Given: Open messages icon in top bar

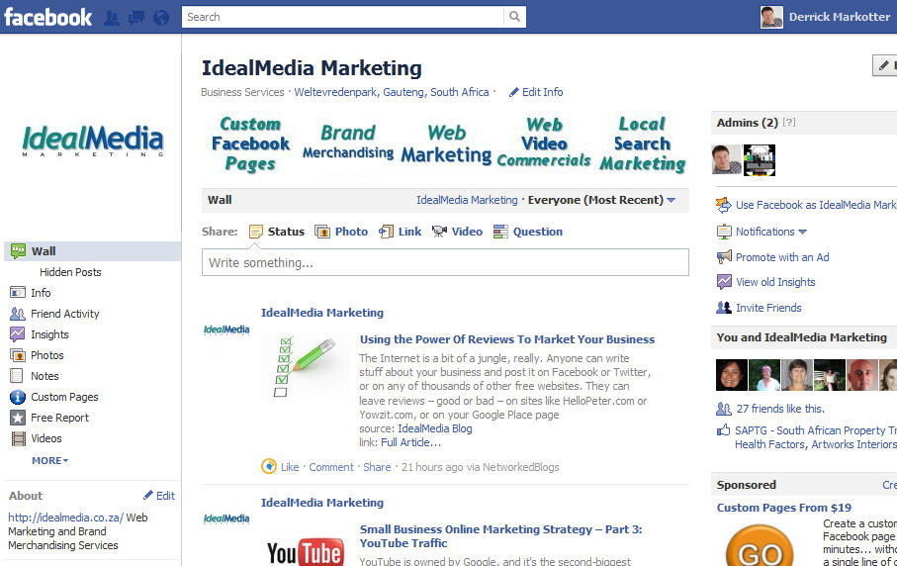Looking at the screenshot, I should (x=136, y=18).
